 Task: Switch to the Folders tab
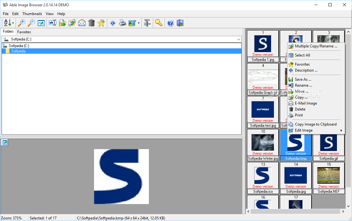(x=8, y=31)
